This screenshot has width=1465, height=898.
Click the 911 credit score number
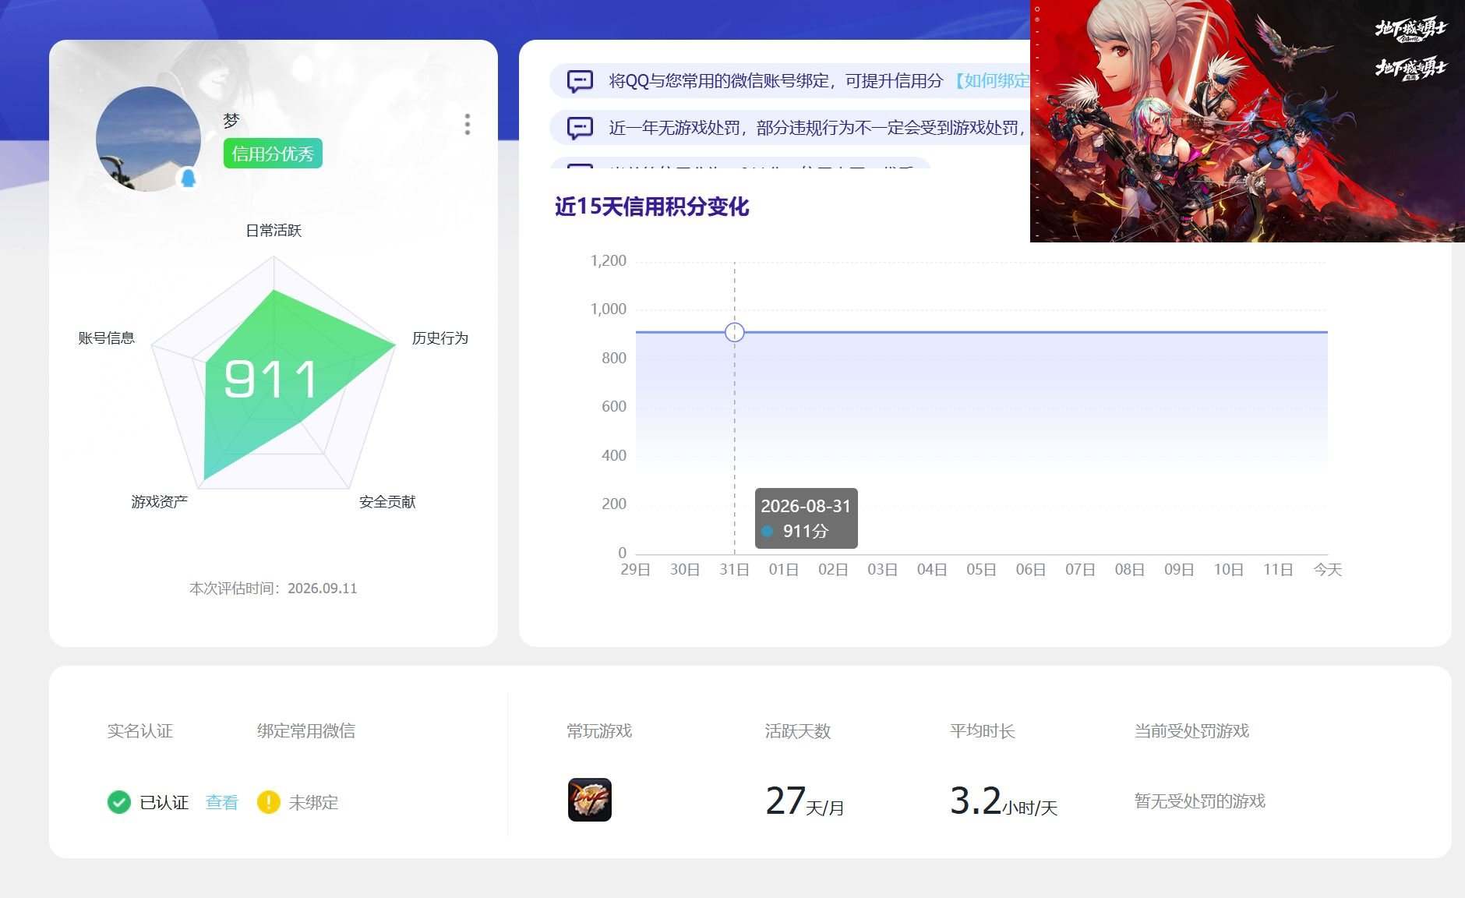tap(270, 380)
